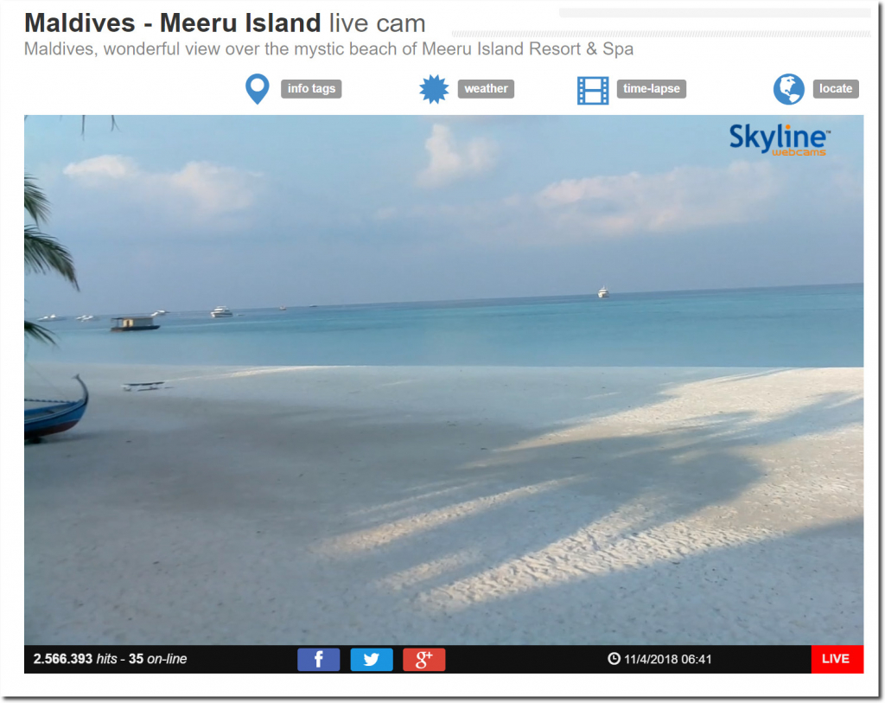Click the Skyline webcams logo overlay
885x703 pixels.
780,140
